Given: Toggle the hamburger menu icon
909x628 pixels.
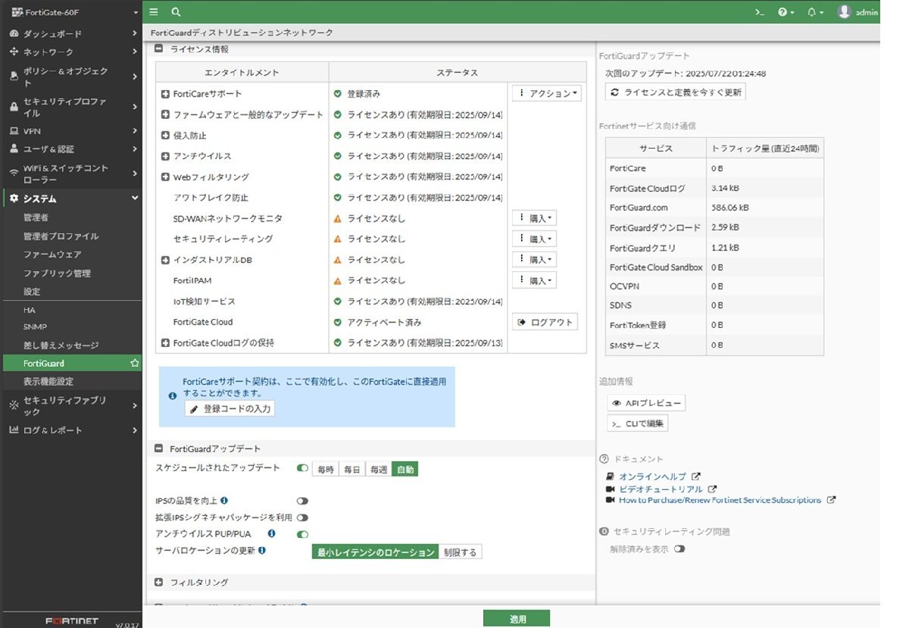Looking at the screenshot, I should (154, 12).
